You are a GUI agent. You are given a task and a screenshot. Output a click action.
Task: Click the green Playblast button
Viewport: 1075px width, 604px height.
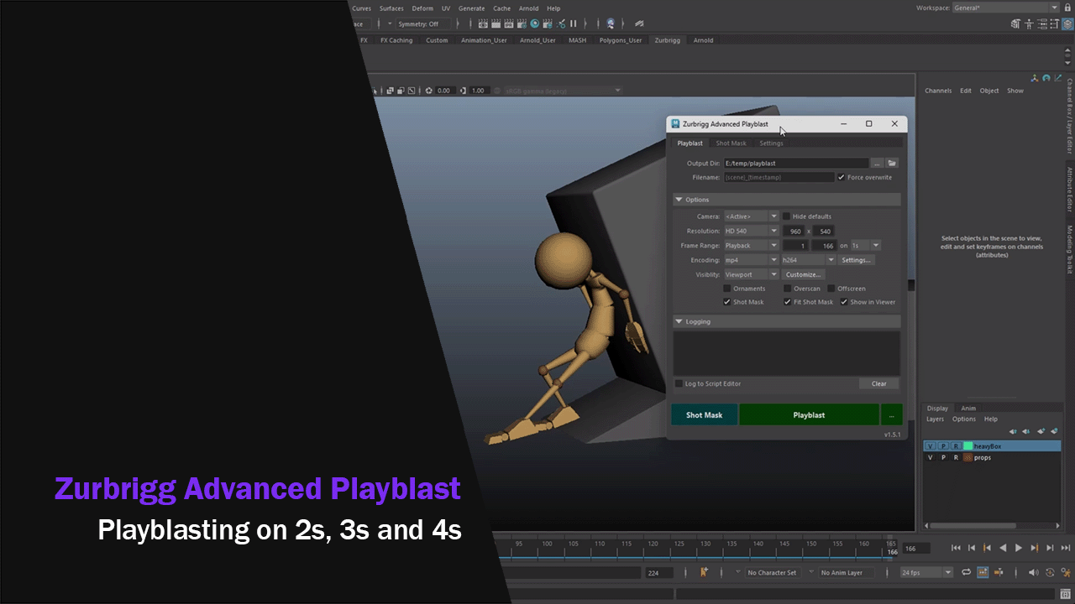[809, 415]
